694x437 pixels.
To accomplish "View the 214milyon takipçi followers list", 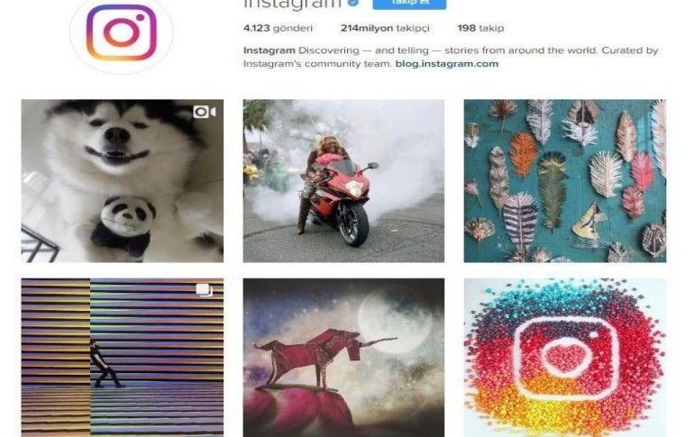I will point(385,28).
